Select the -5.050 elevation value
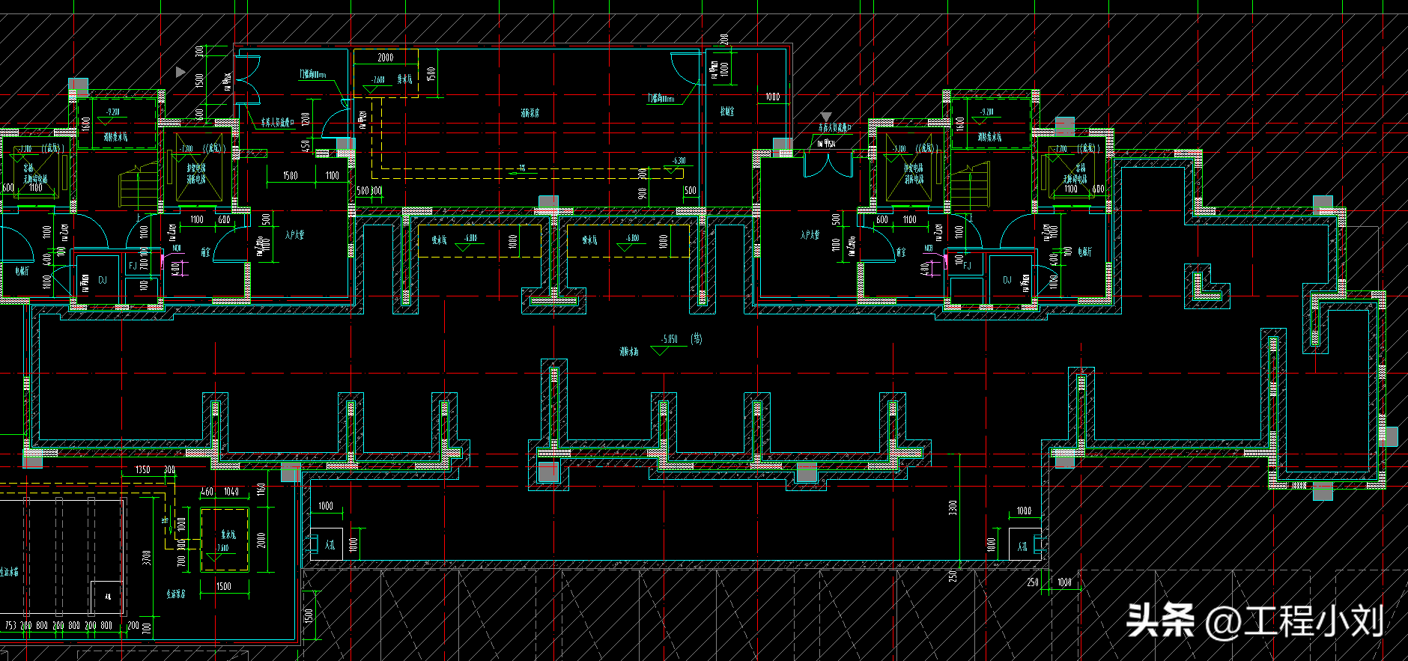This screenshot has width=1408, height=661. 670,339
